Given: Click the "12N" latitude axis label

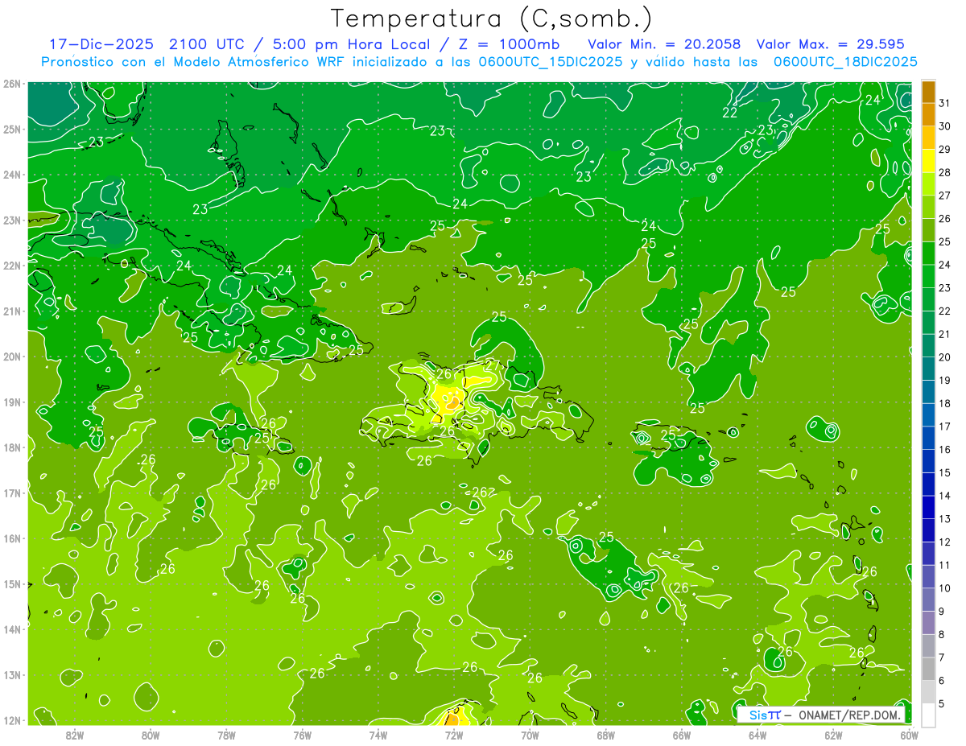Looking at the screenshot, I should (x=12, y=720).
